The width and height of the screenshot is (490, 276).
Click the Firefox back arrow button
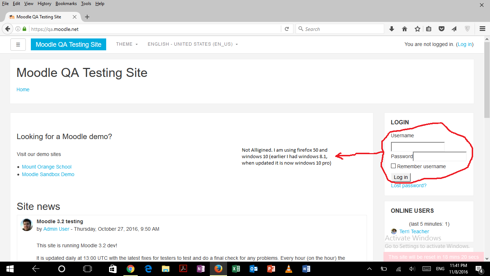pos(7,29)
